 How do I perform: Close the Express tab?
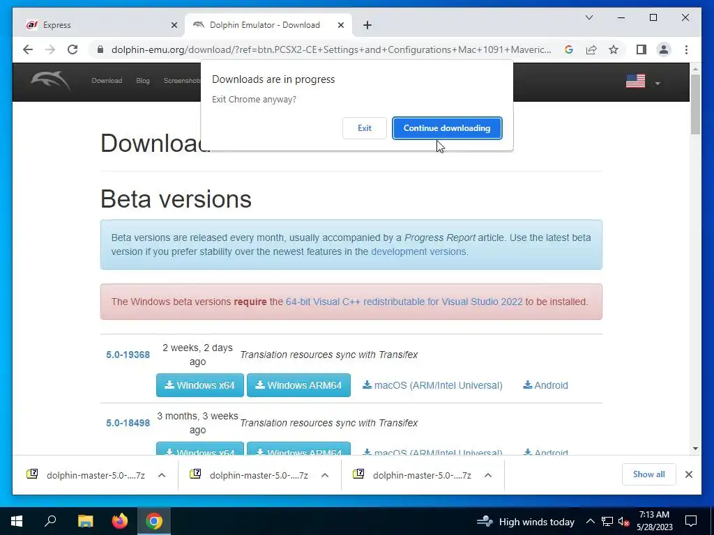tap(174, 25)
